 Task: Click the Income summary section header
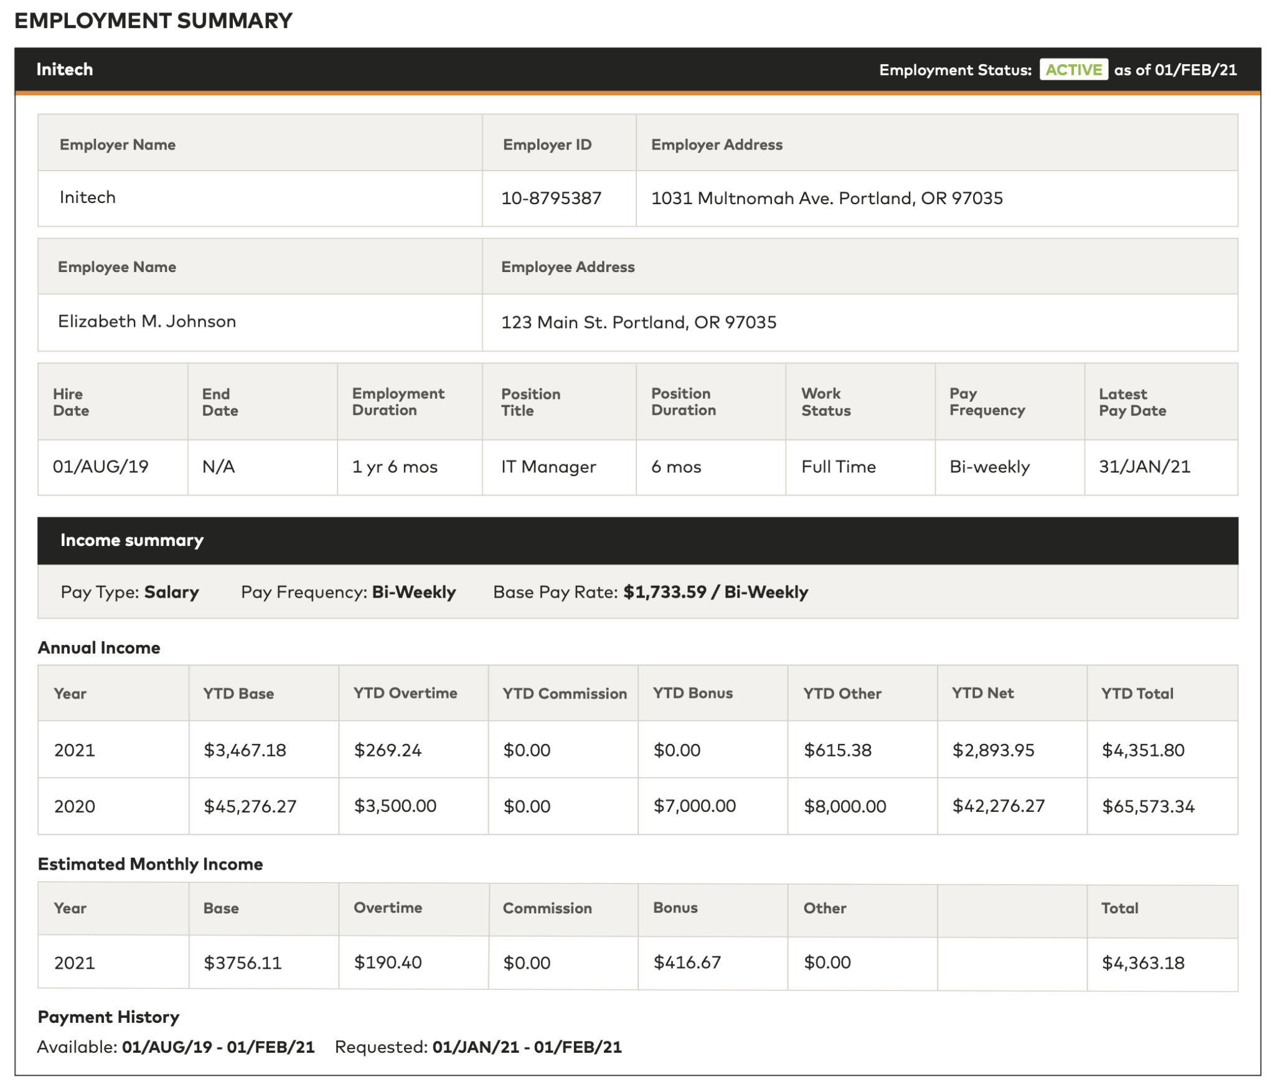click(132, 540)
